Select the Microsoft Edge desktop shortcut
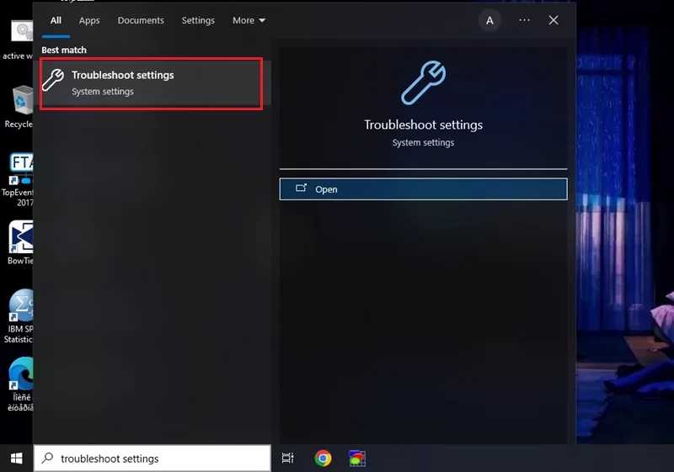The height and width of the screenshot is (472, 674). coord(19,384)
